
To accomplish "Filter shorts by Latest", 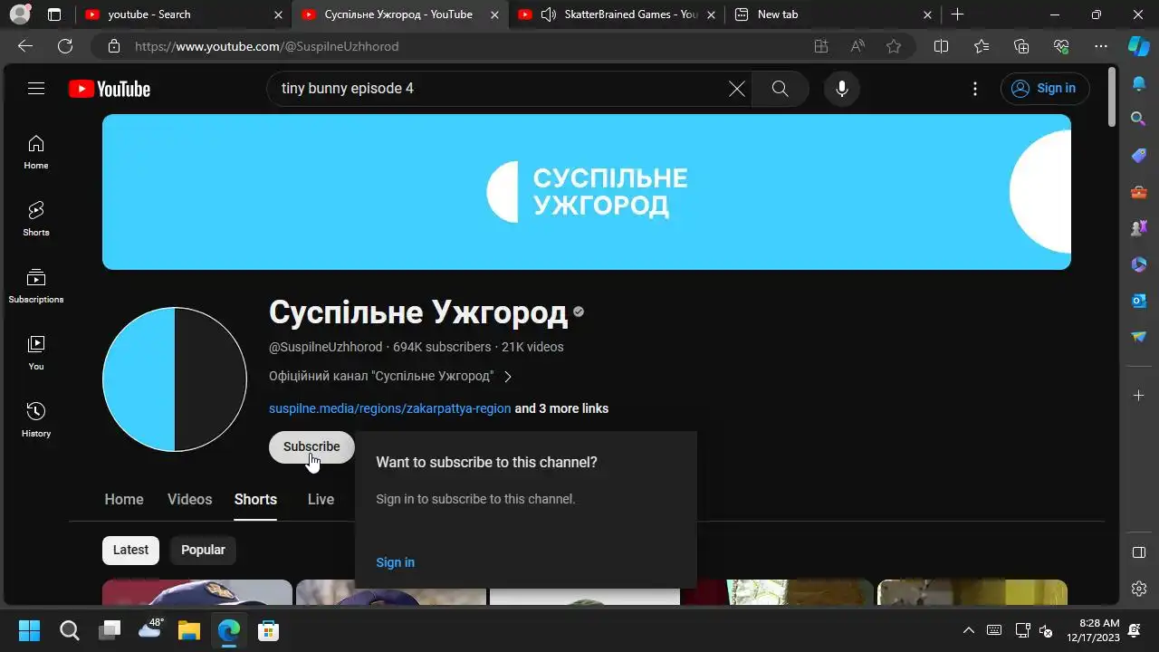I will point(130,551).
